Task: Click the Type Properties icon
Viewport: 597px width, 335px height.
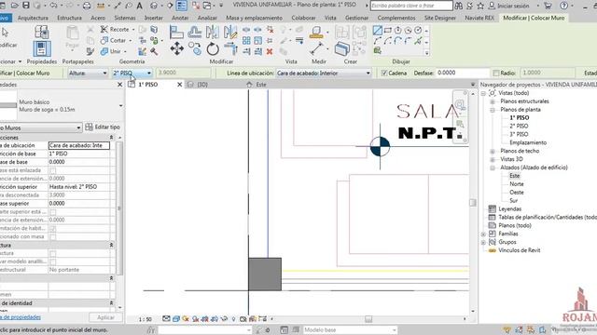Action: point(41,32)
